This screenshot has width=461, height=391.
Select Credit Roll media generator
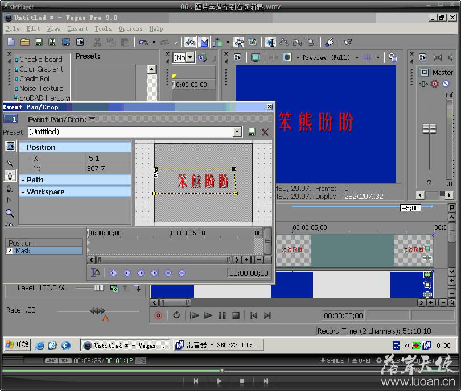pyautogui.click(x=35, y=78)
